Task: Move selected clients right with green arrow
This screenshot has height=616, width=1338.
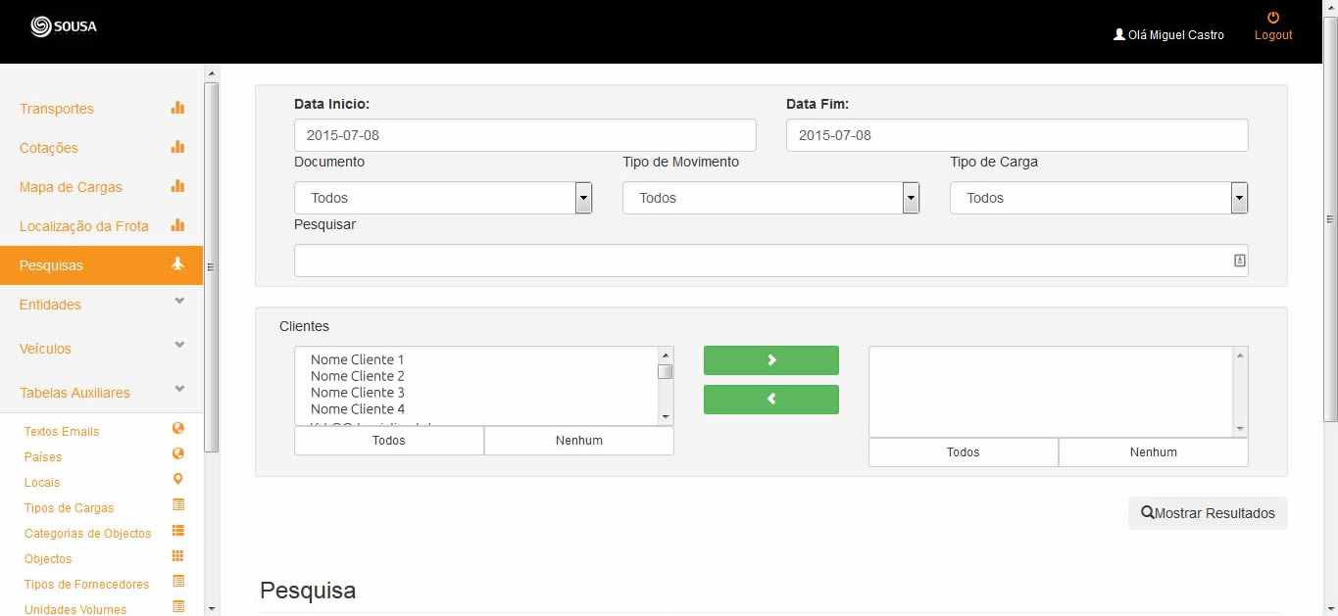Action: click(770, 360)
